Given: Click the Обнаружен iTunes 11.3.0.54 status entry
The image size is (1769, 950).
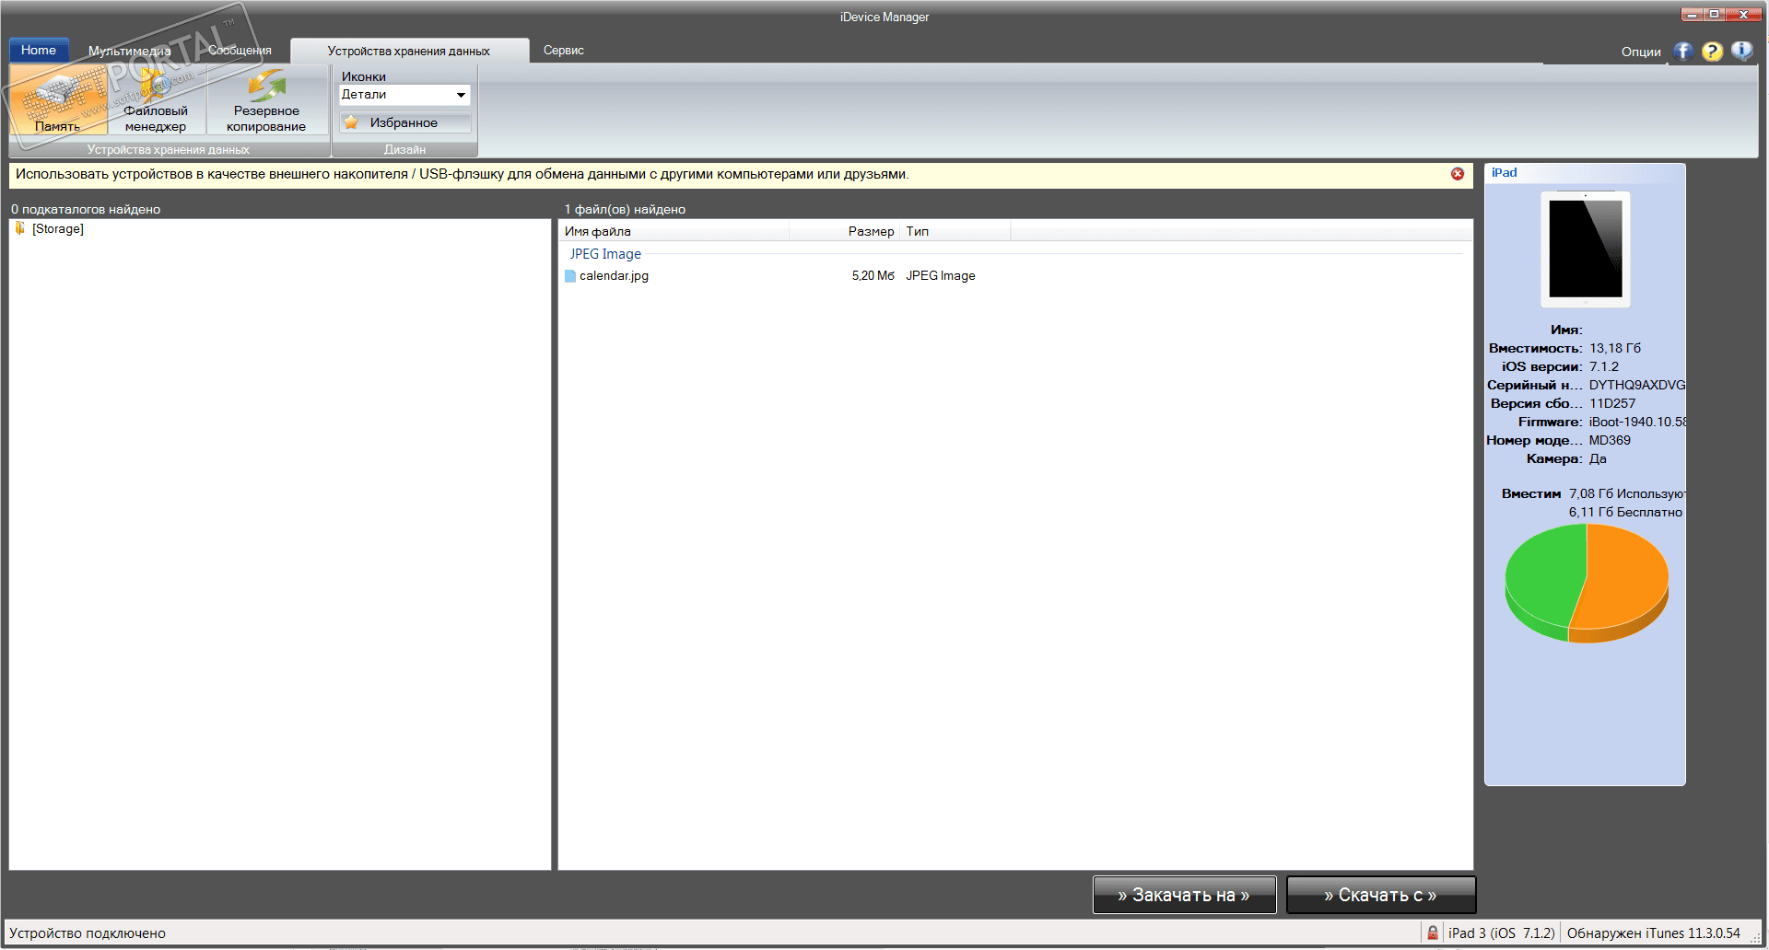Looking at the screenshot, I should [1654, 933].
